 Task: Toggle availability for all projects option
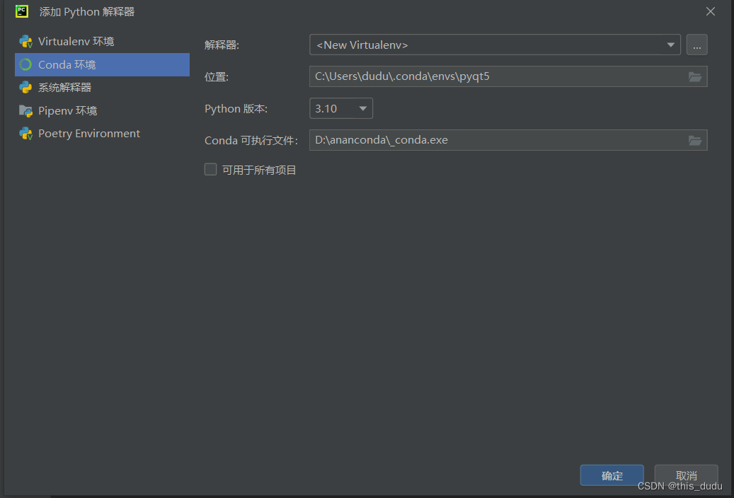pos(210,169)
